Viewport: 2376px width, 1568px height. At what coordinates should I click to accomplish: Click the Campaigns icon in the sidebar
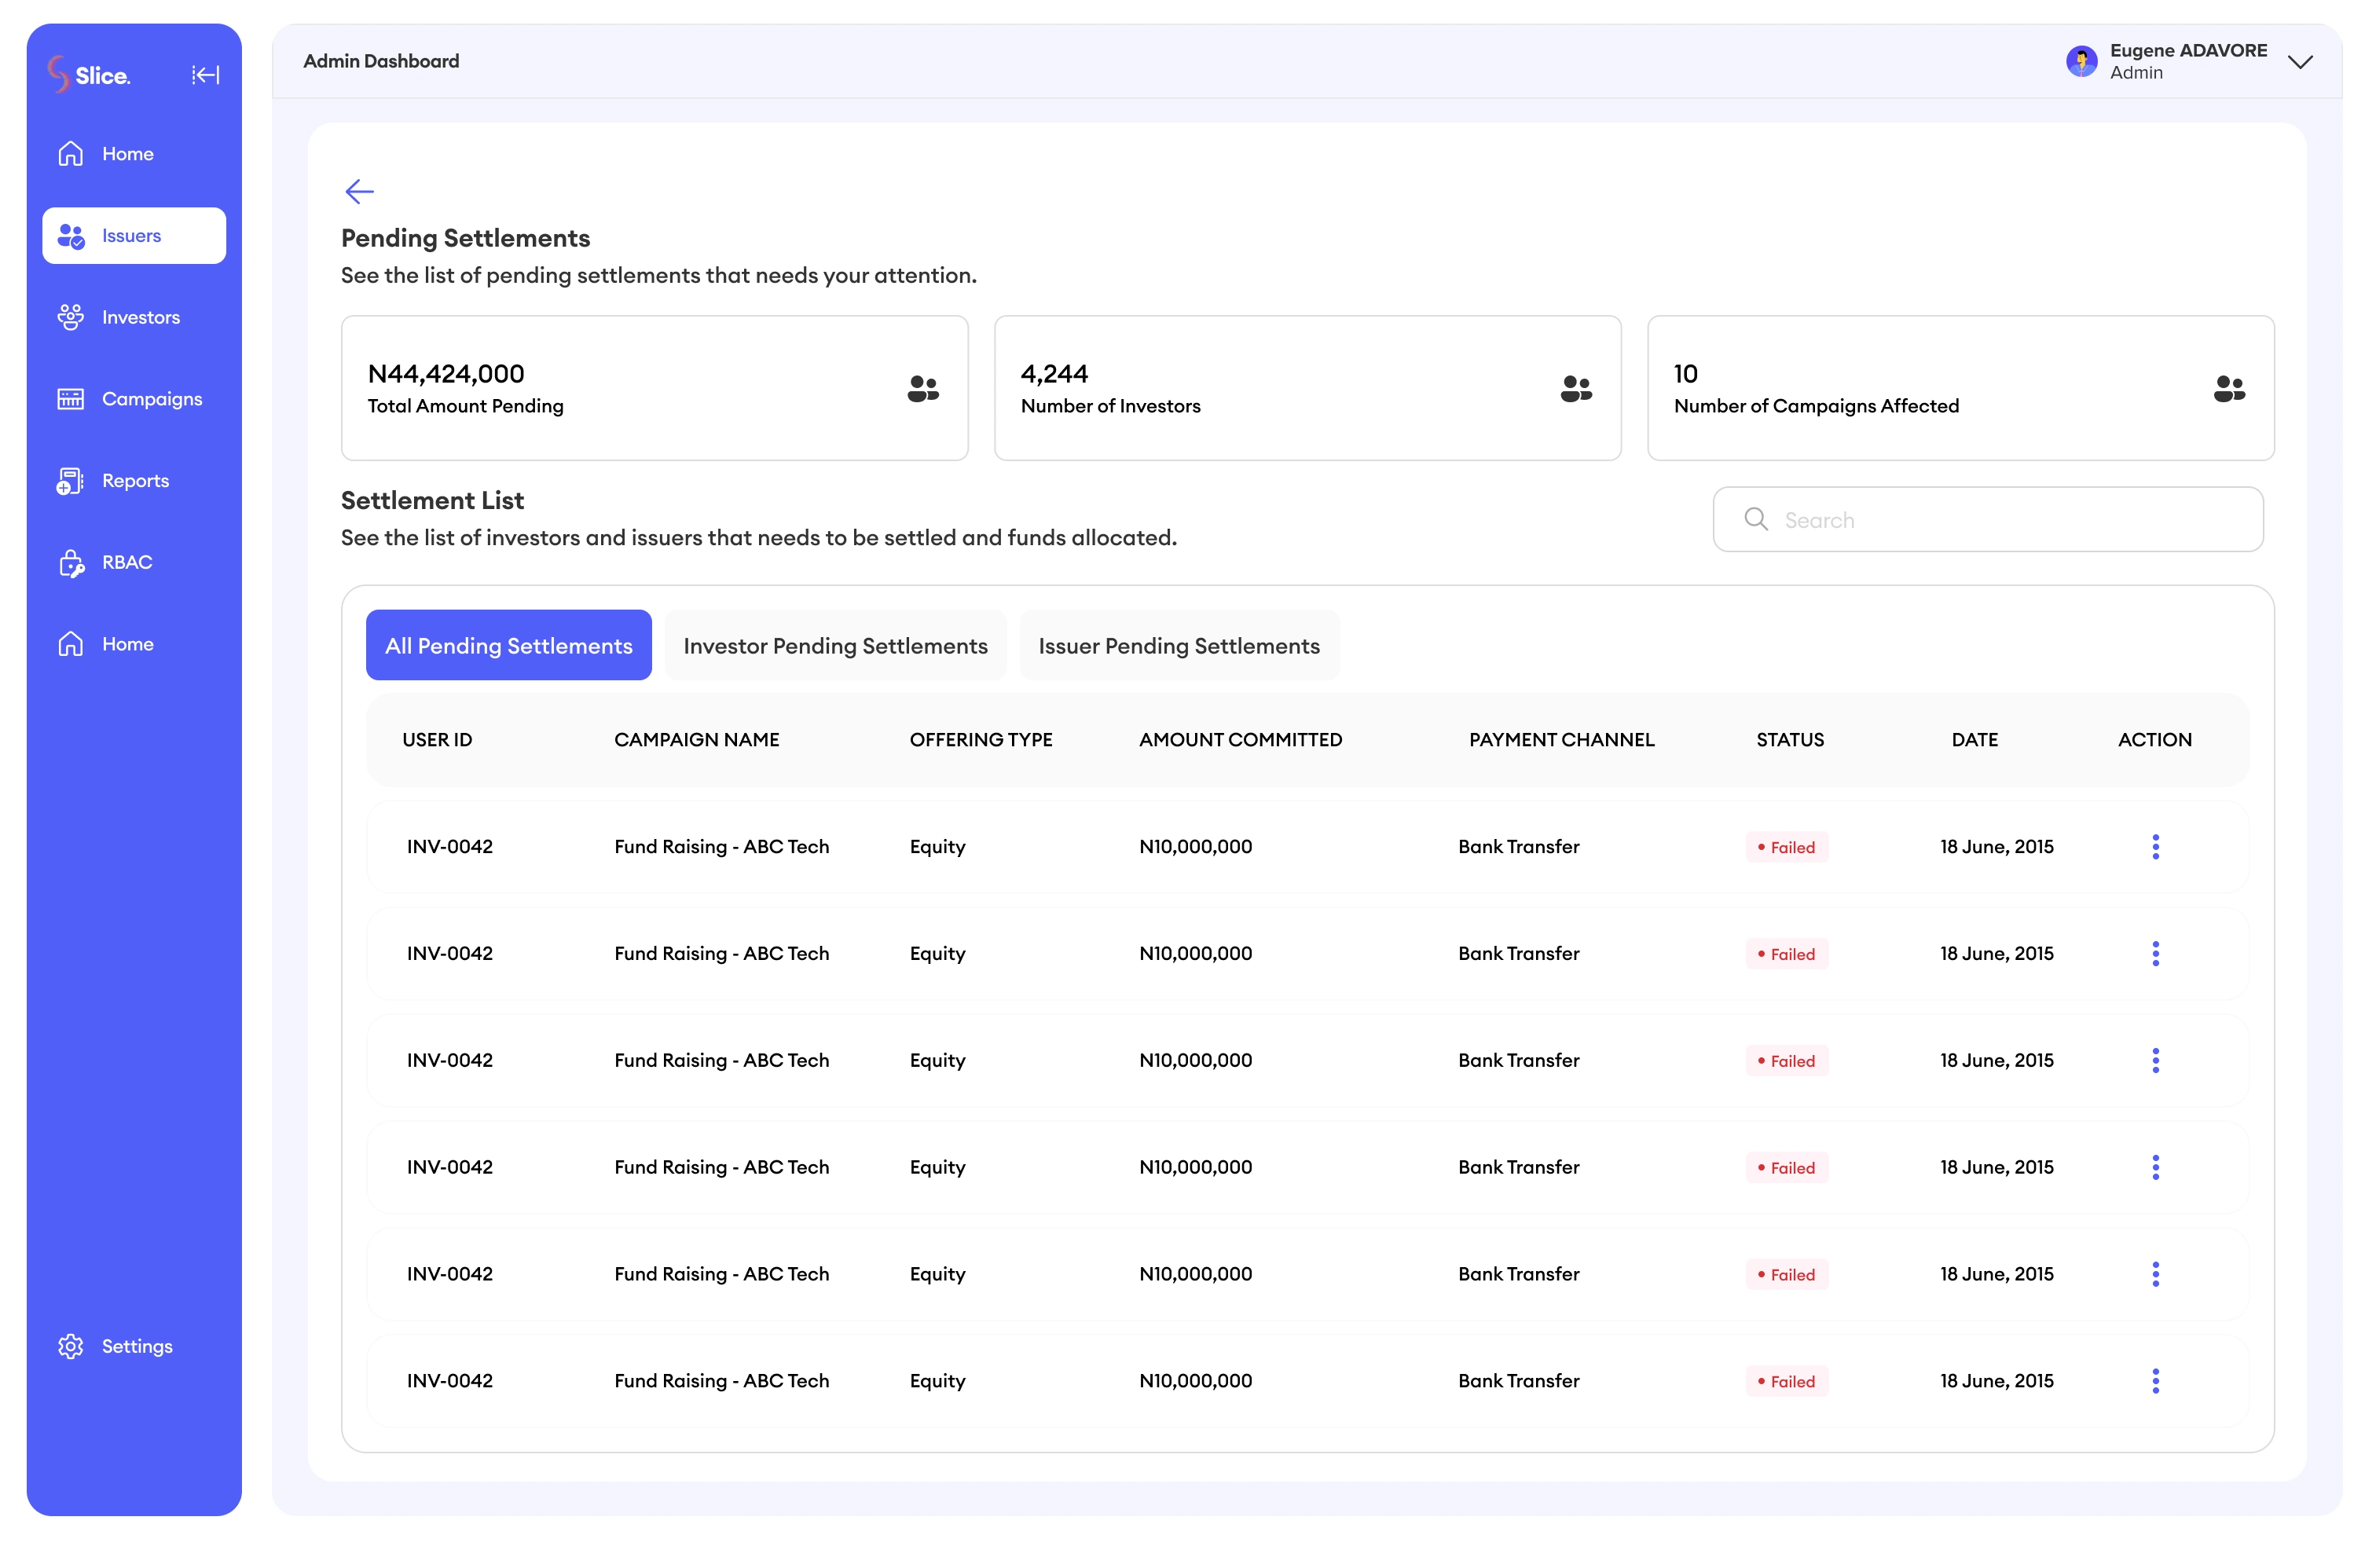(71, 399)
